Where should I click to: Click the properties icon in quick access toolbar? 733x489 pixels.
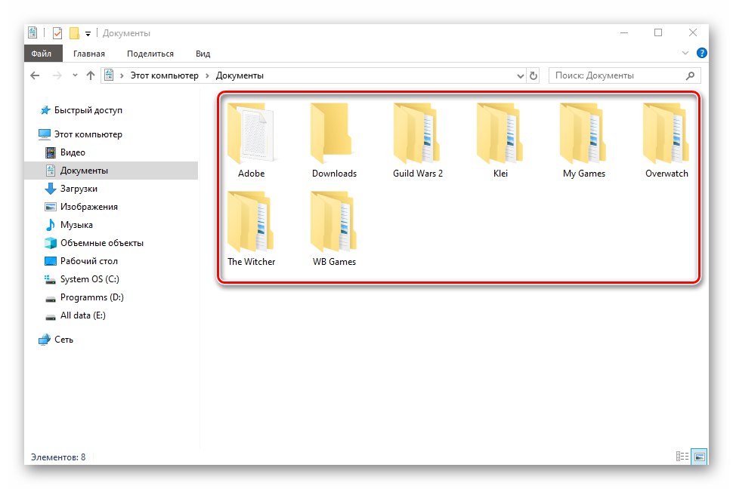(x=57, y=32)
